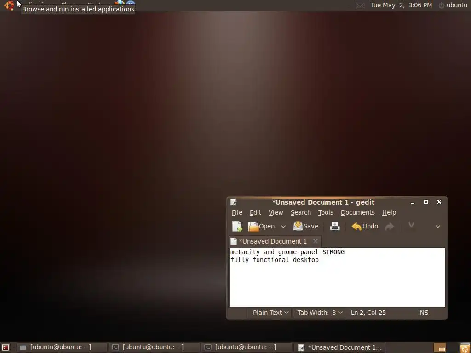The height and width of the screenshot is (353, 471).
Task: Click the line 'metacity and gnome-panel STRONG'
Action: 287,252
